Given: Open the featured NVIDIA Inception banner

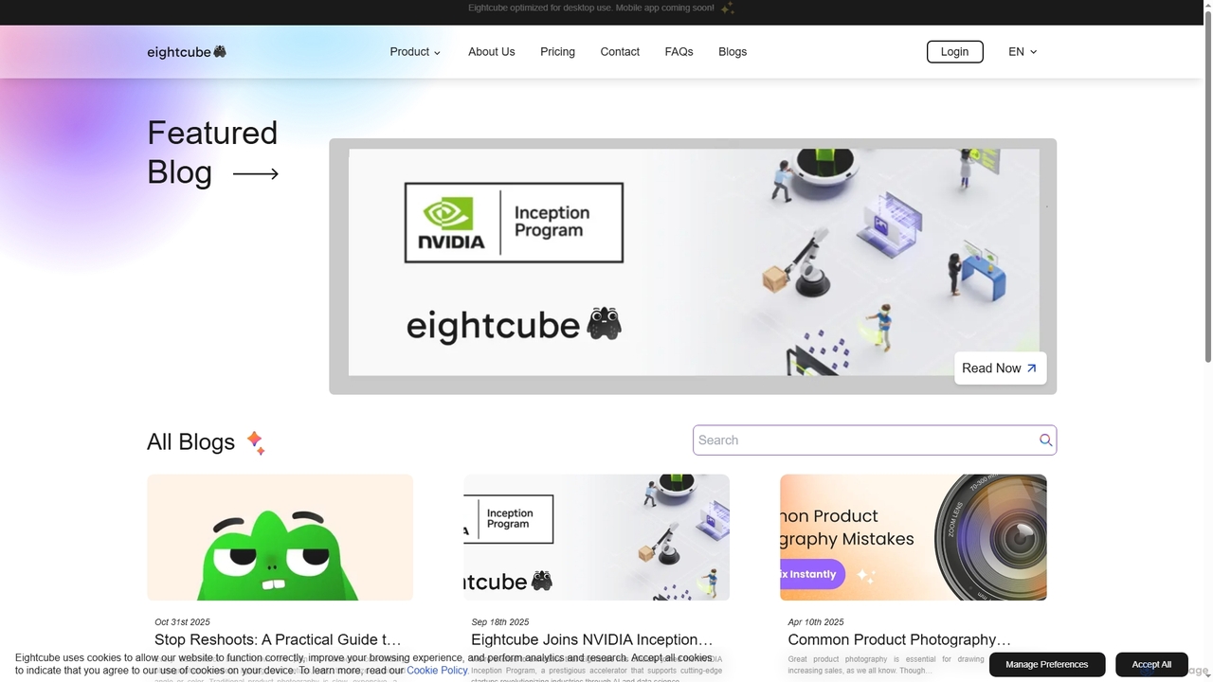Looking at the screenshot, I should click(x=693, y=266).
